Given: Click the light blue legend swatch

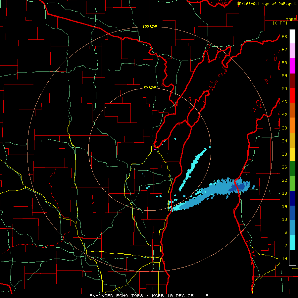Looking at the screenshot, I should pyautogui.click(x=292, y=228).
